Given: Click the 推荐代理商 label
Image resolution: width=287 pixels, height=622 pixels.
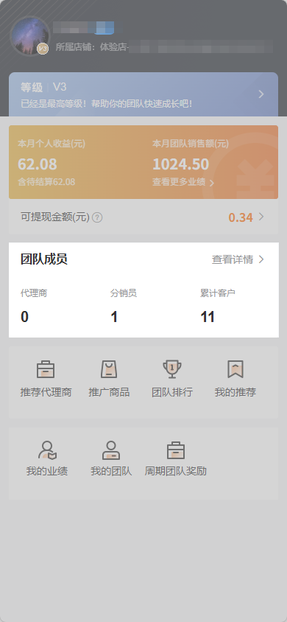Looking at the screenshot, I should (x=46, y=392).
